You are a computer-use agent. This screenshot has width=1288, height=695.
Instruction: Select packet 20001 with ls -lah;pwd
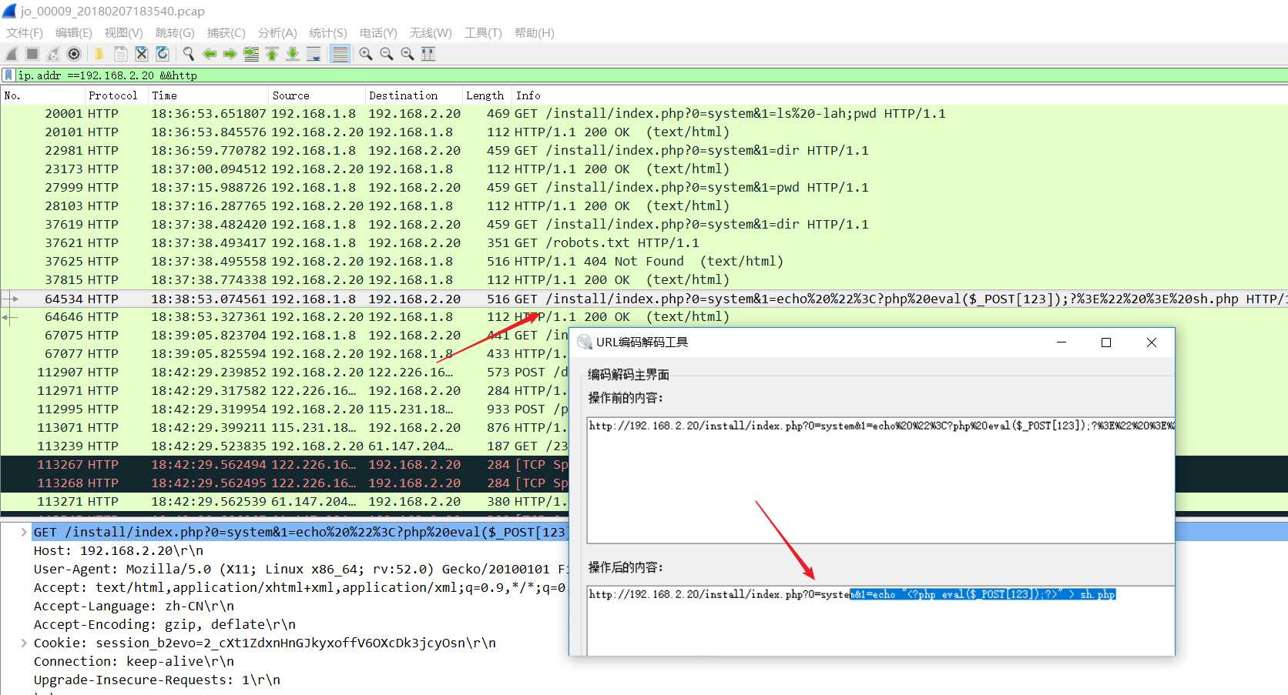pos(644,113)
